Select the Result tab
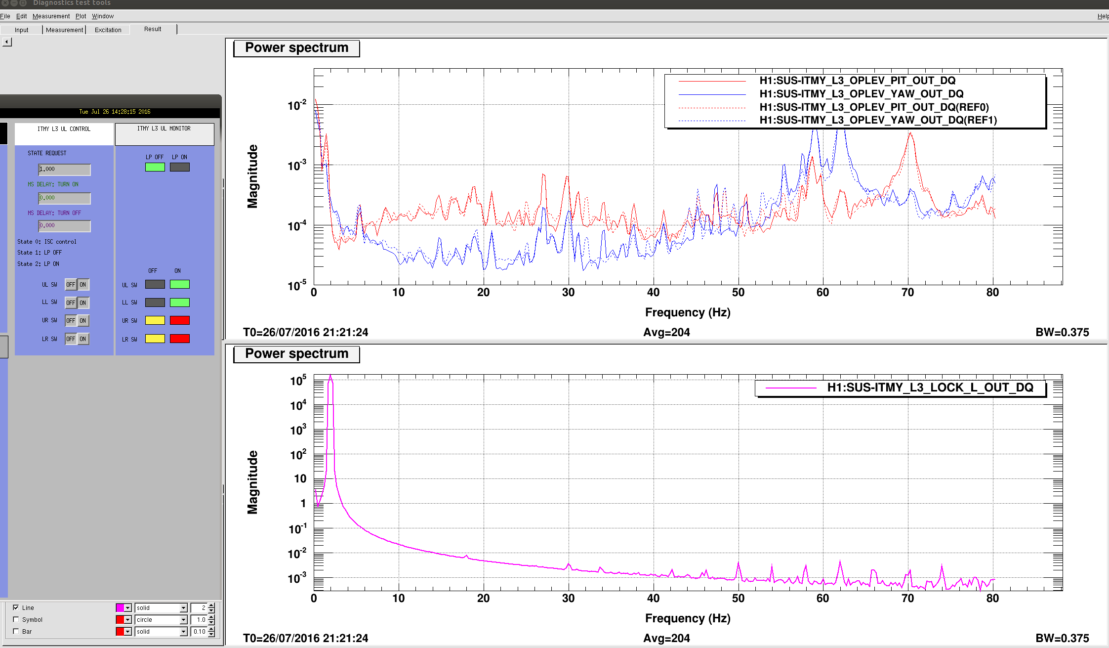This screenshot has width=1109, height=648. click(x=153, y=29)
